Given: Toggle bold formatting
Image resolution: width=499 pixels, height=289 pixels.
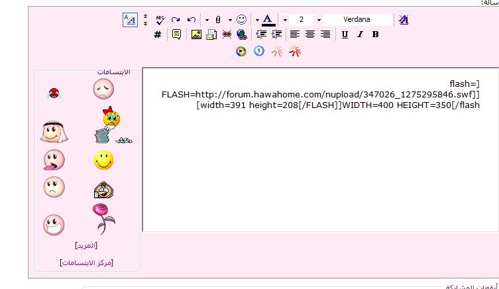Looking at the screenshot, I should [x=375, y=34].
